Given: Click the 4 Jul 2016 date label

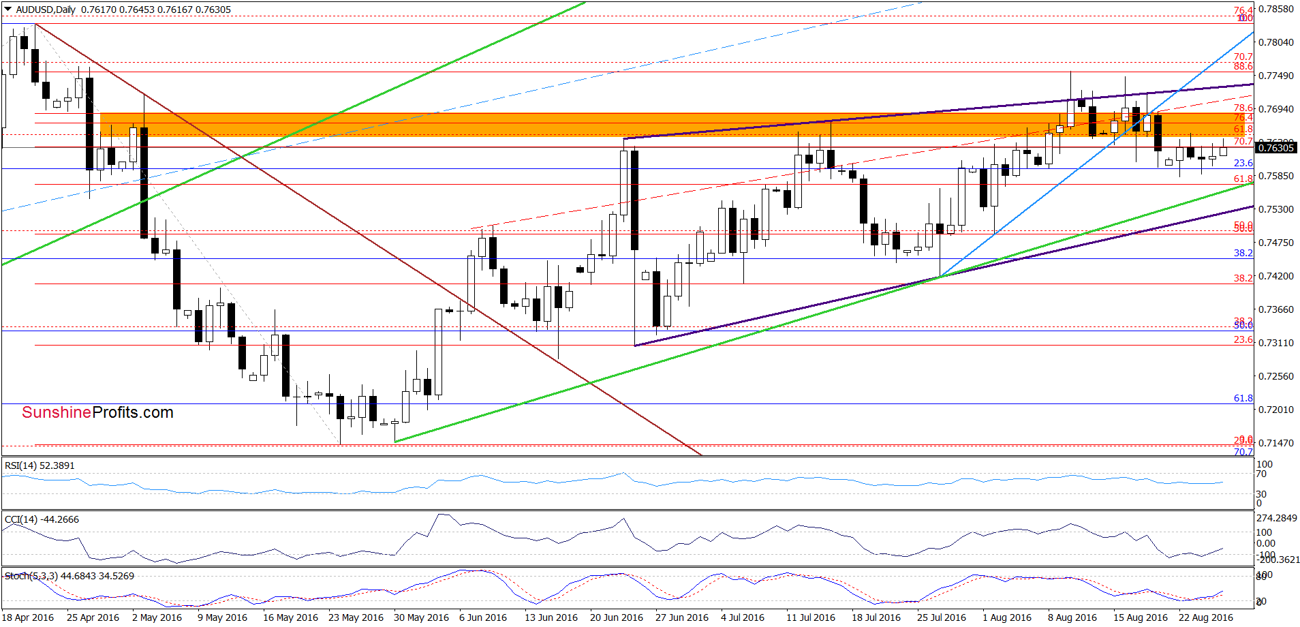Looking at the screenshot, I should coord(743,617).
